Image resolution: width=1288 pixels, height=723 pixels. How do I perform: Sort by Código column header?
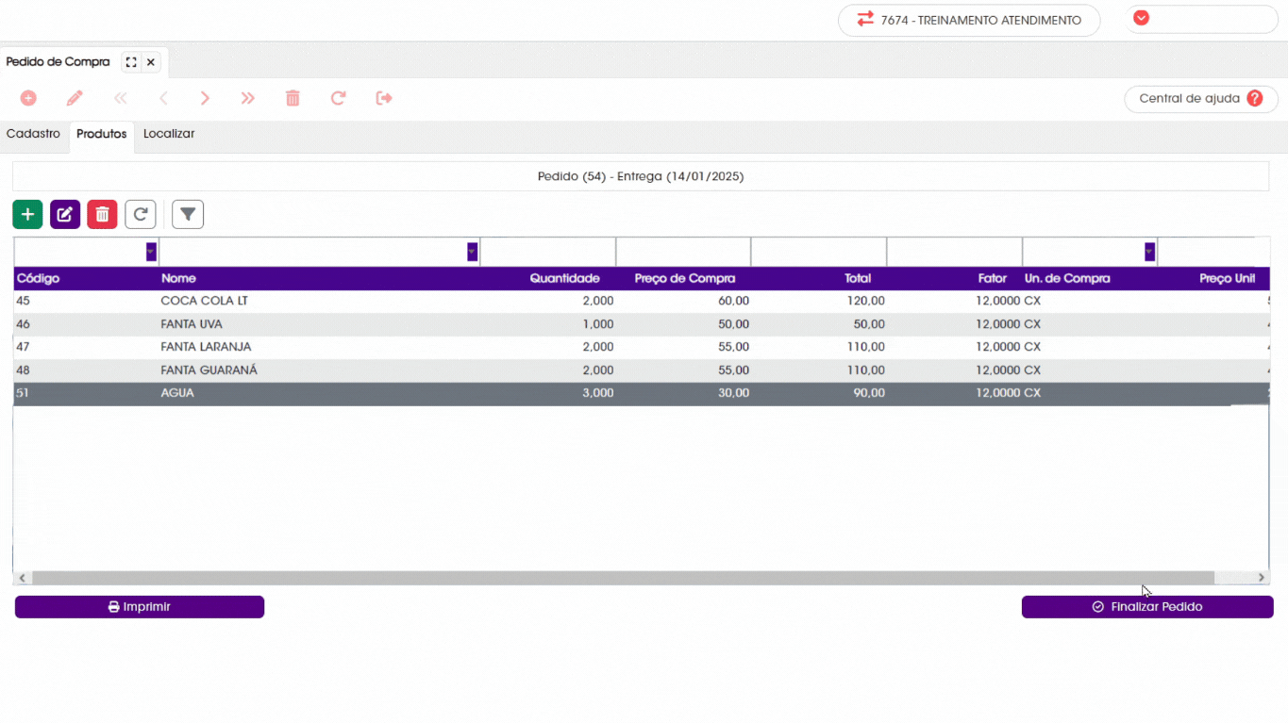pyautogui.click(x=86, y=278)
